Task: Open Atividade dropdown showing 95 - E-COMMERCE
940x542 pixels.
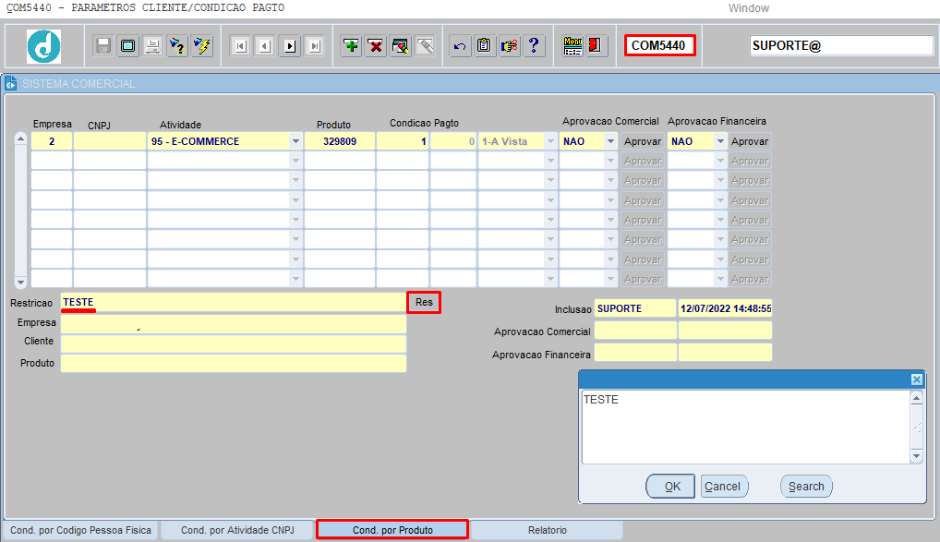Action: pyautogui.click(x=295, y=141)
